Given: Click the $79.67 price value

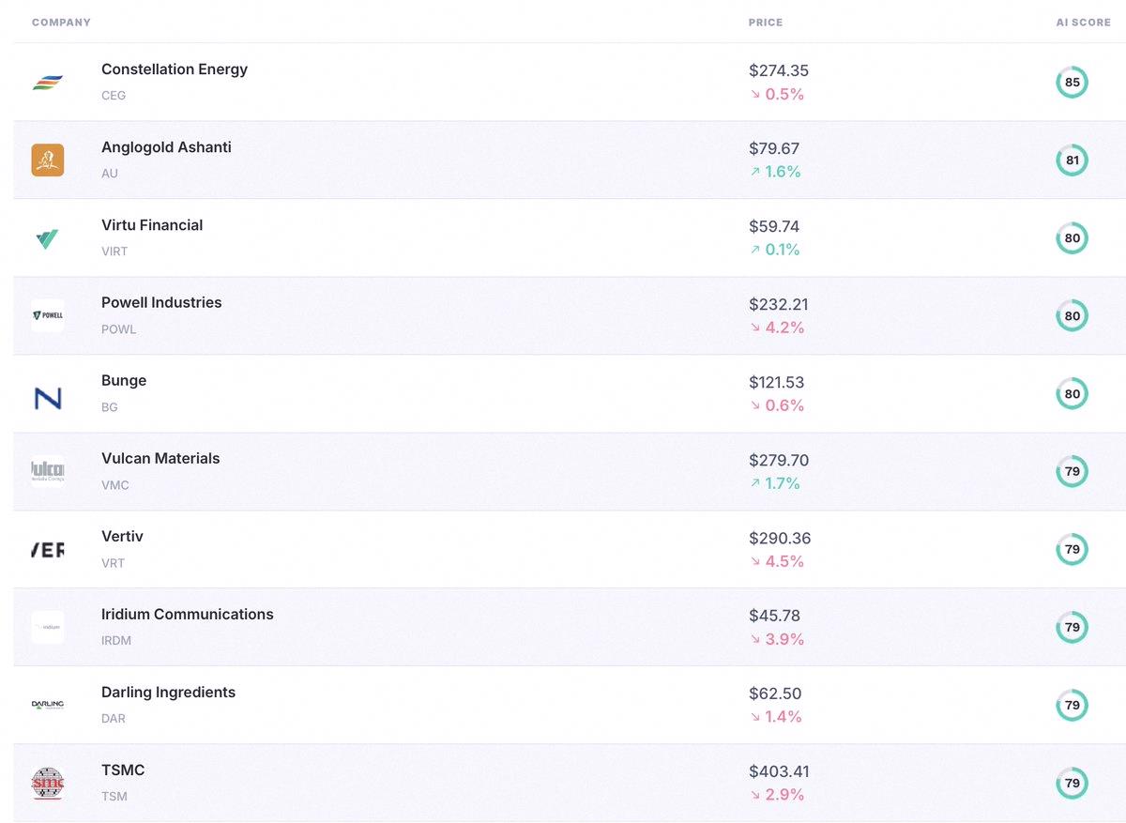Looking at the screenshot, I should pos(774,149).
